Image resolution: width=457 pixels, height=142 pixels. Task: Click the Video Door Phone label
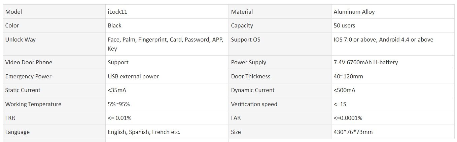pos(29,62)
